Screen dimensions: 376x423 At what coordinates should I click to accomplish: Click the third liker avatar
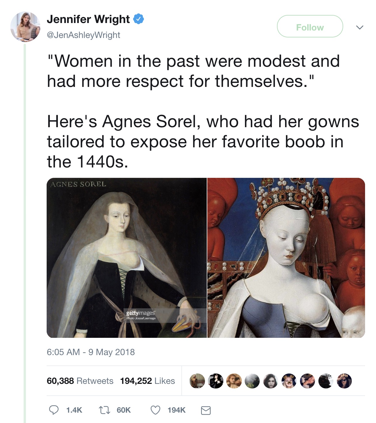(x=234, y=381)
